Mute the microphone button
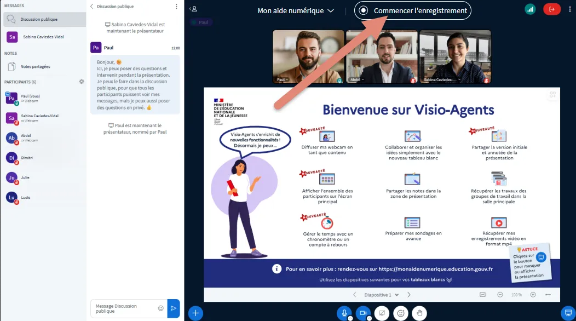Viewport: 576px width, 321px height. pos(344,313)
